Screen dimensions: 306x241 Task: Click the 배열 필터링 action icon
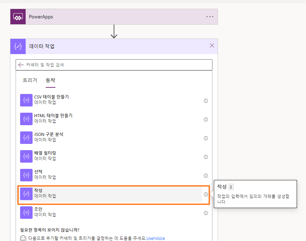point(26,156)
